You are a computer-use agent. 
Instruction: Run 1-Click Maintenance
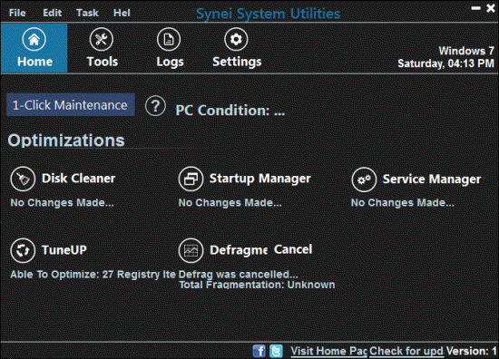pyautogui.click(x=71, y=105)
